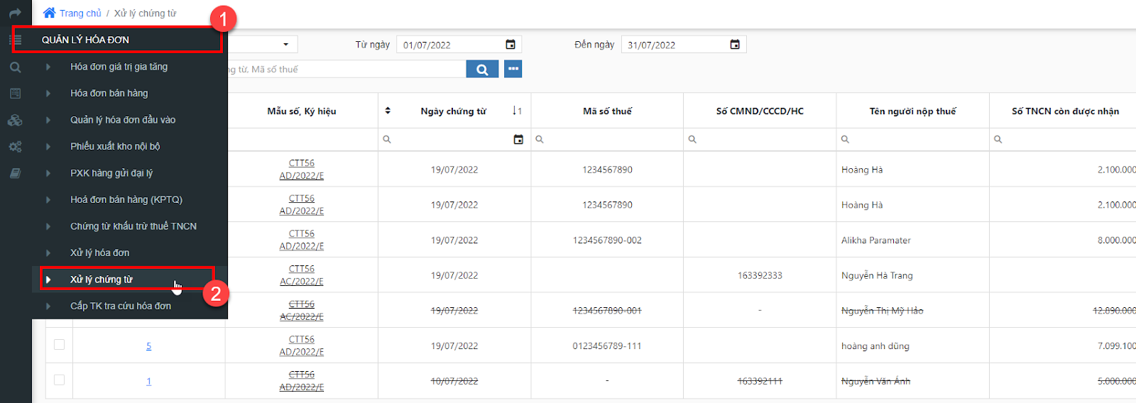Open Trang chủ breadcrumb link

[80, 13]
